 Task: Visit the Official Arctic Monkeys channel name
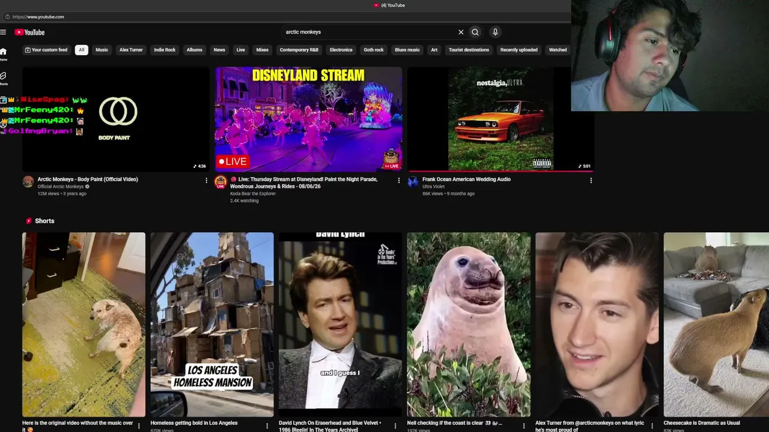point(61,187)
